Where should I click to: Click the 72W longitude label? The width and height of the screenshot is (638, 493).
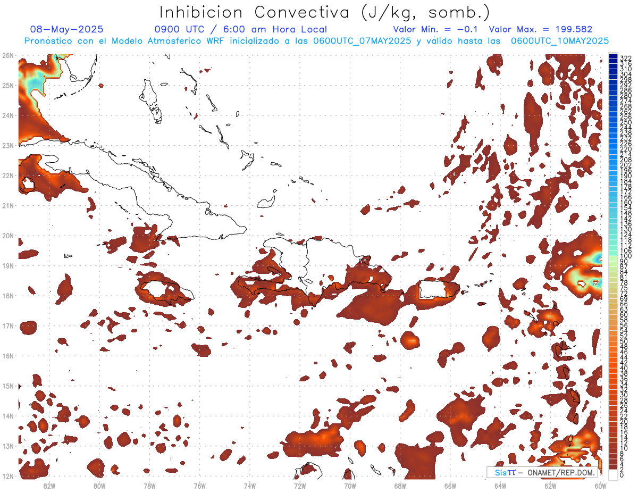pyautogui.click(x=300, y=486)
